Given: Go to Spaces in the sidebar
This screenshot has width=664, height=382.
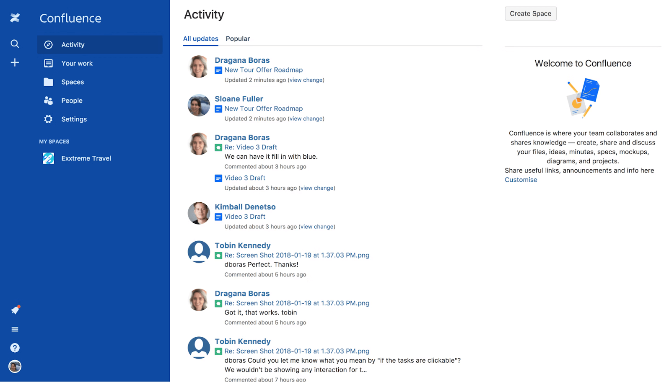Looking at the screenshot, I should (100, 82).
